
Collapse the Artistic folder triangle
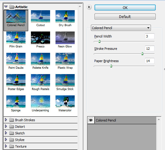coord(6,7)
